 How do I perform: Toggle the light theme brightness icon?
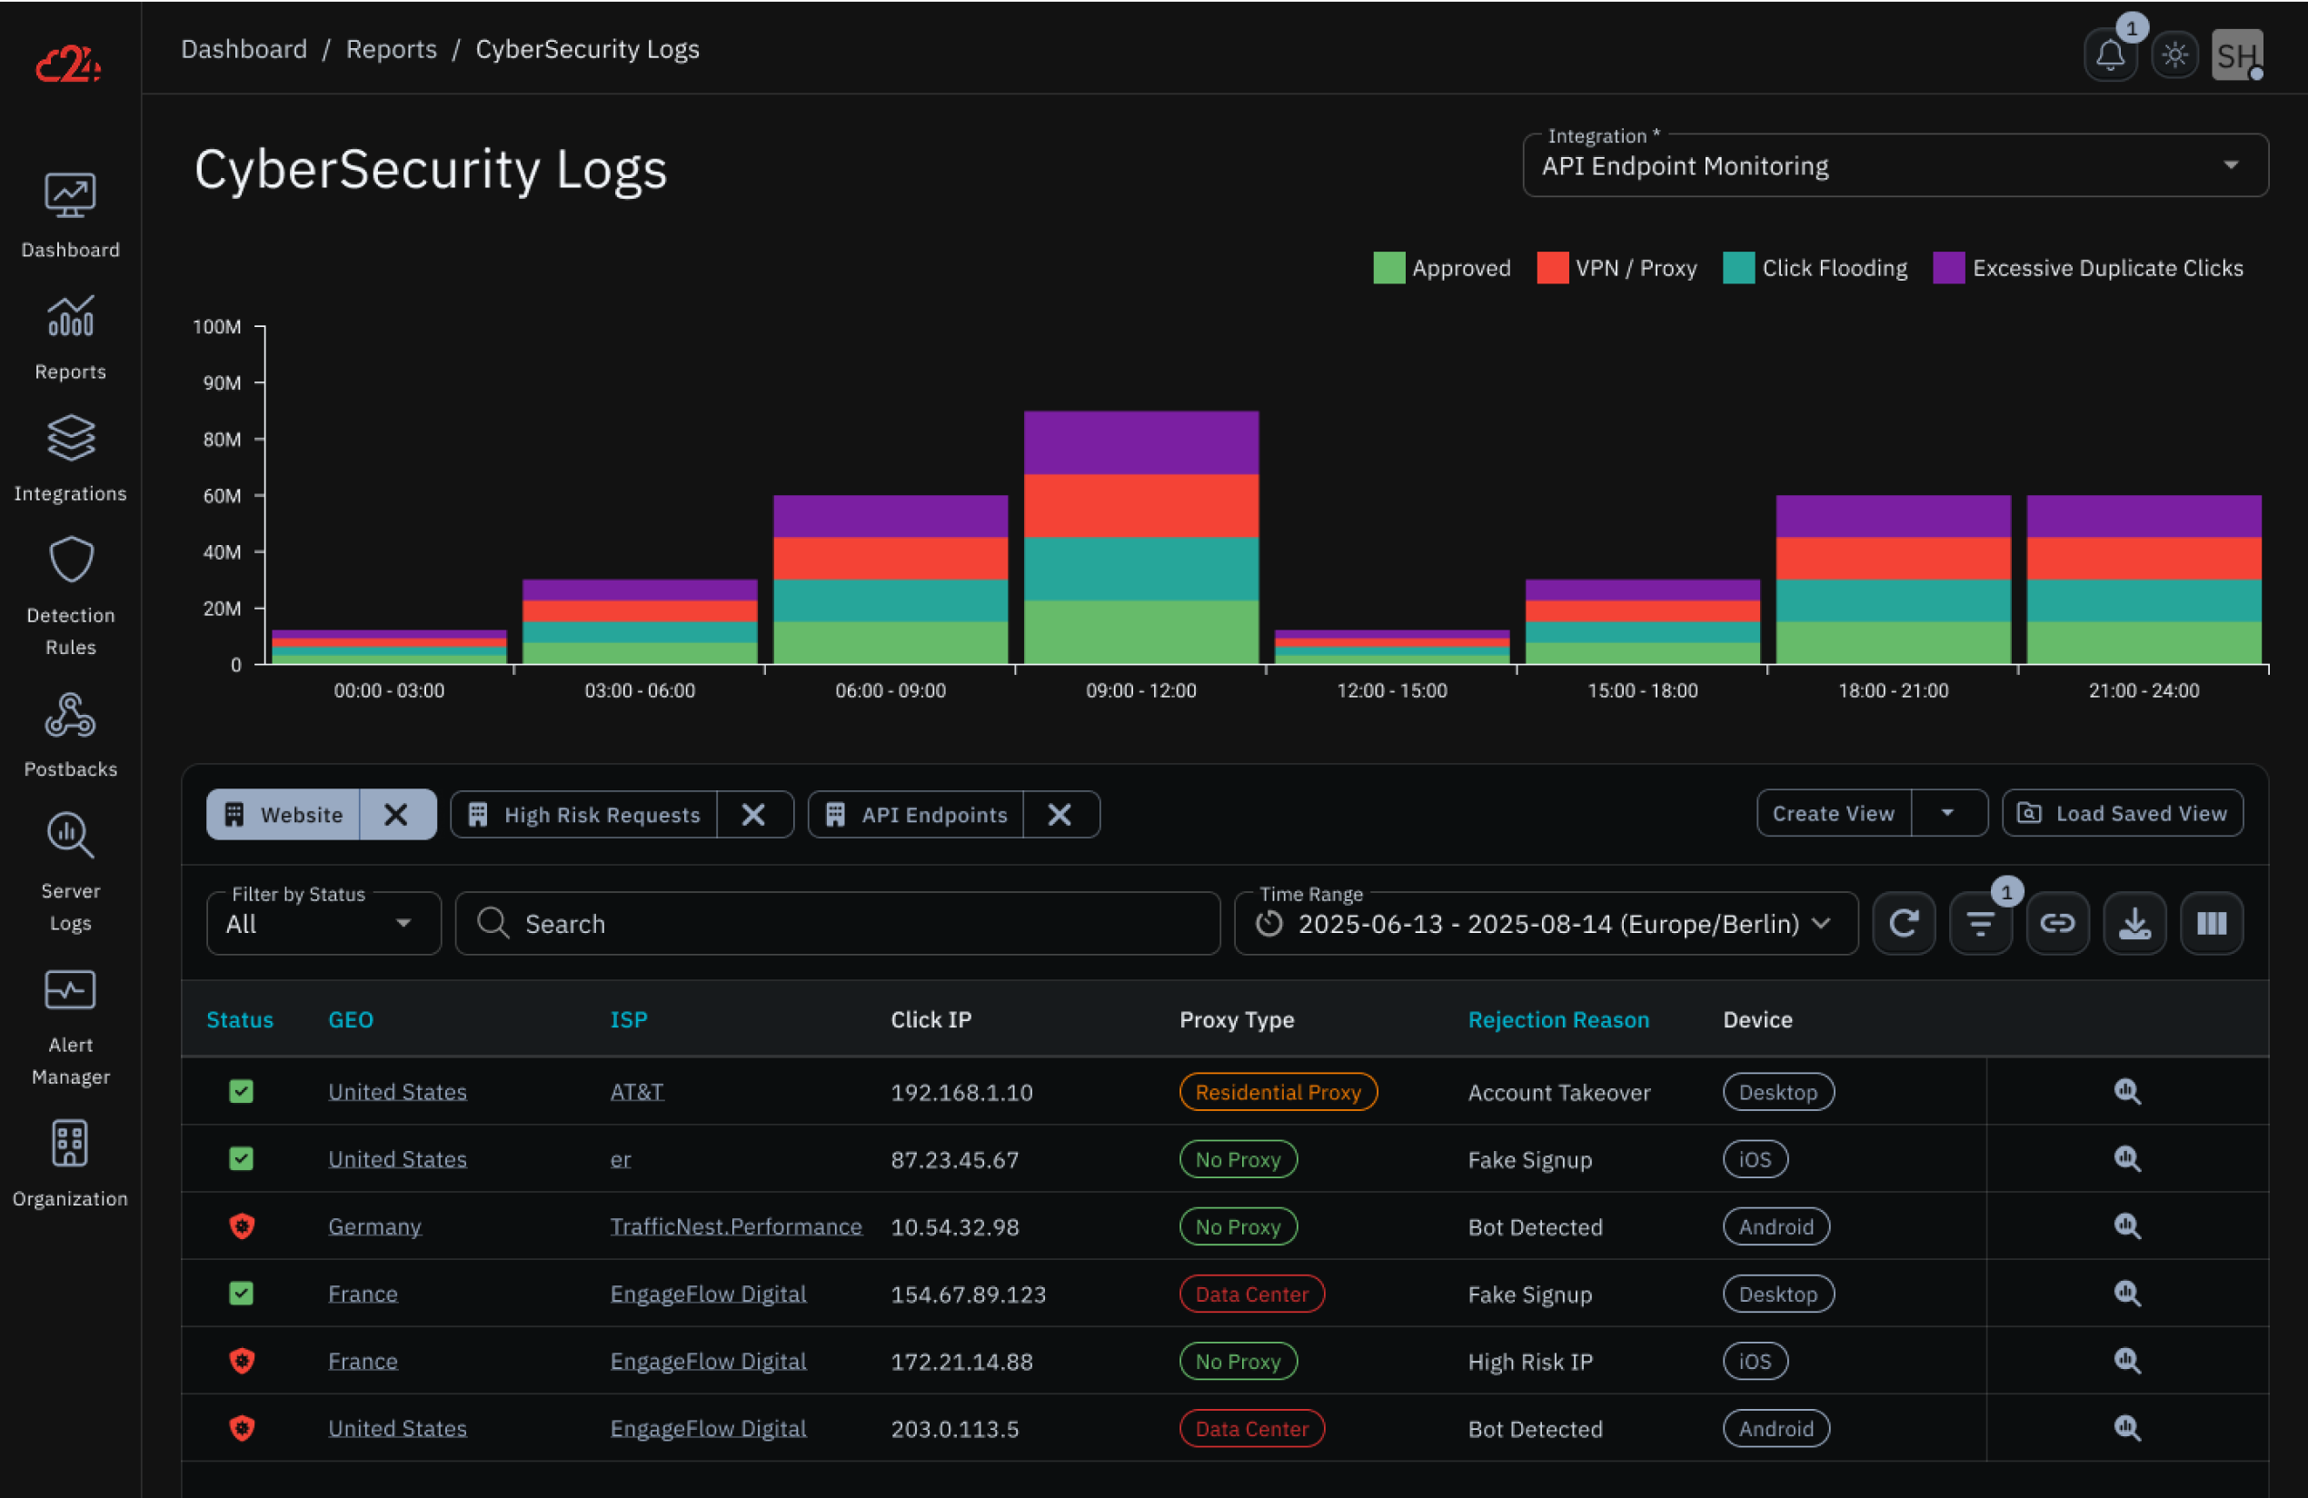(x=2175, y=55)
